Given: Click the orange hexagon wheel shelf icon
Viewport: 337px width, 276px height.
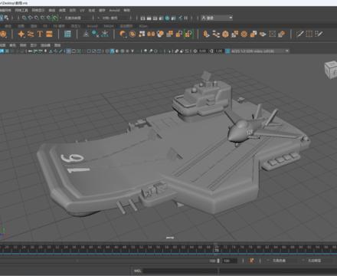Looking at the screenshot, I should pyautogui.click(x=244, y=34).
